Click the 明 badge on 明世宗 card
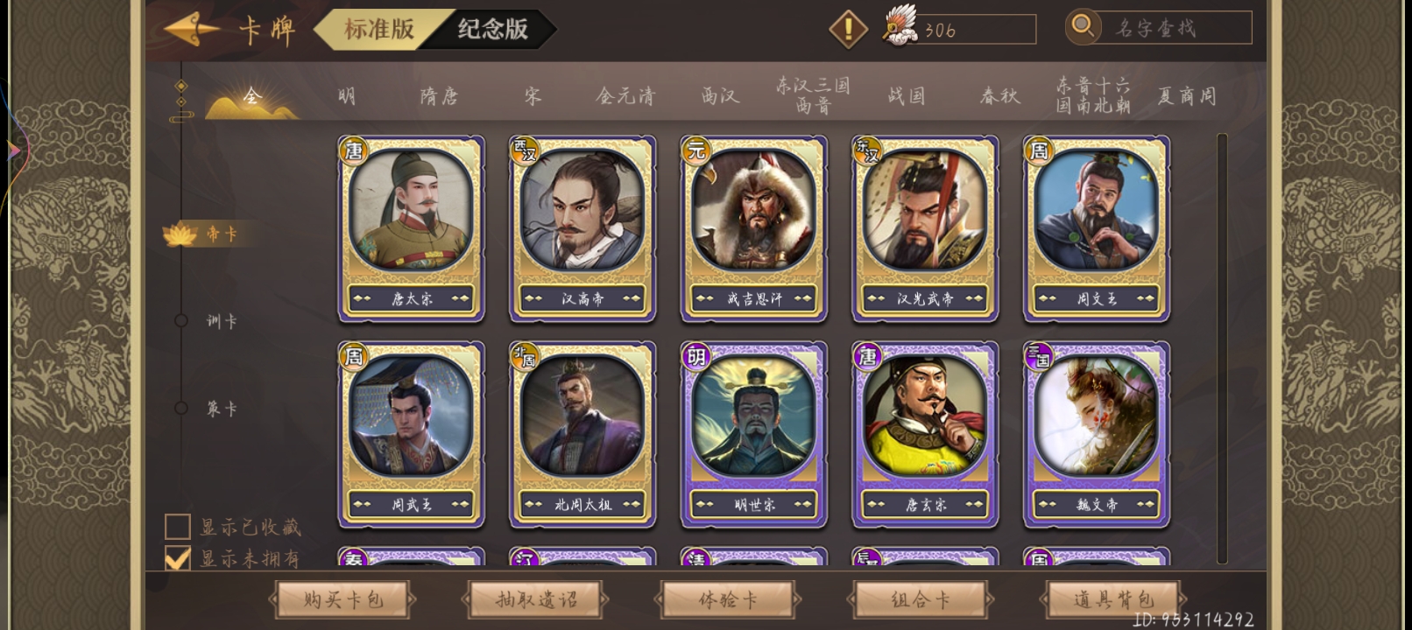Screen dimensions: 1412x630 (695, 356)
